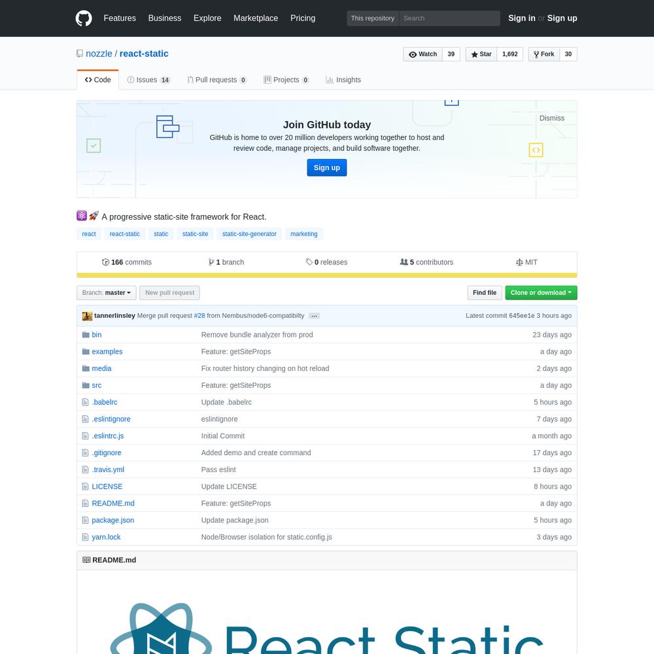The width and height of the screenshot is (654, 654).
Task: Open the yarn.lock file
Action: (106, 537)
